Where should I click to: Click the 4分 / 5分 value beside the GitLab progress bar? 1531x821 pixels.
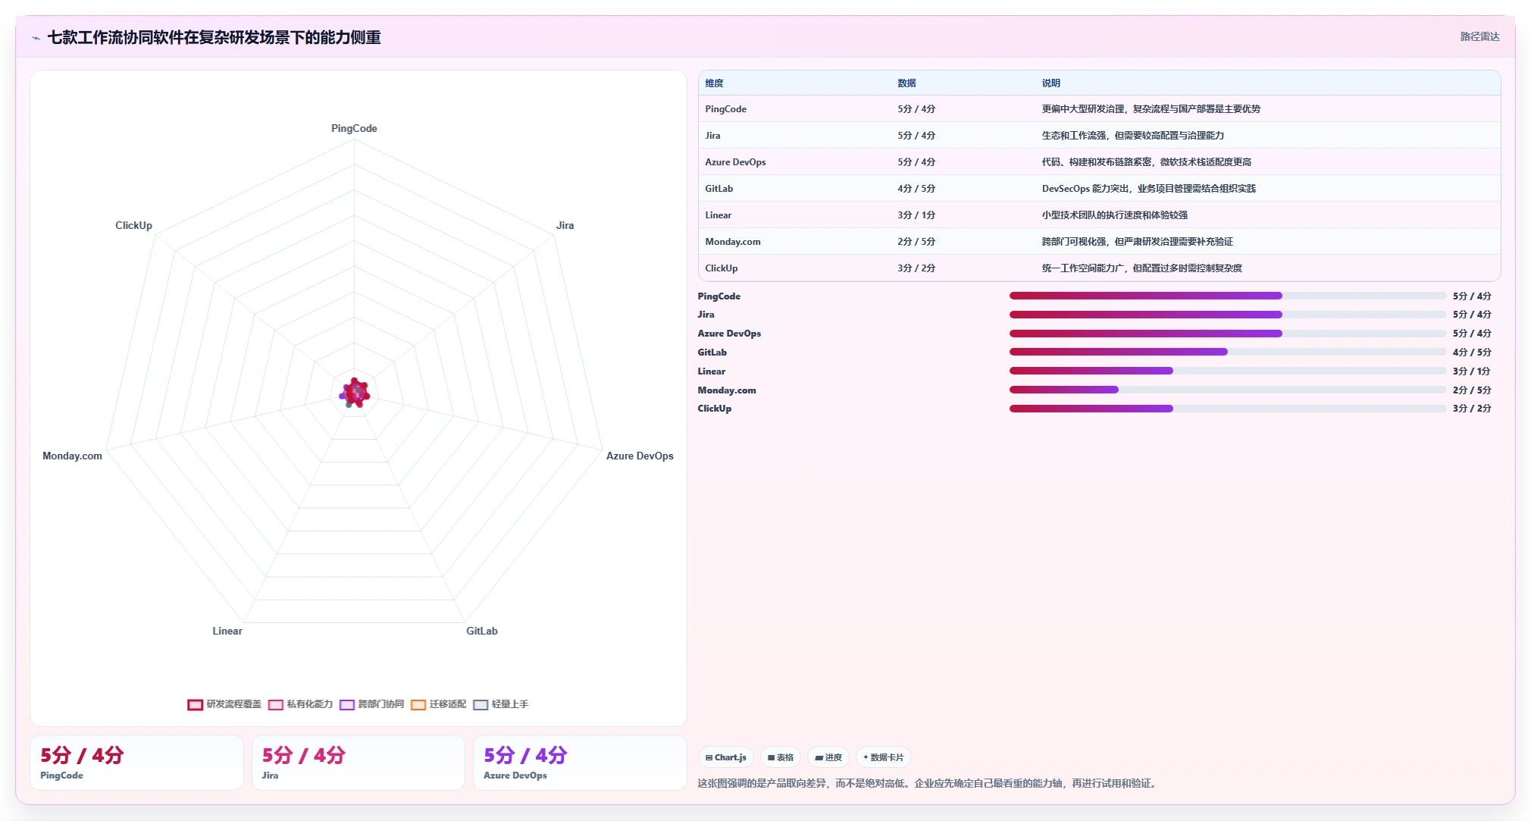point(1471,353)
